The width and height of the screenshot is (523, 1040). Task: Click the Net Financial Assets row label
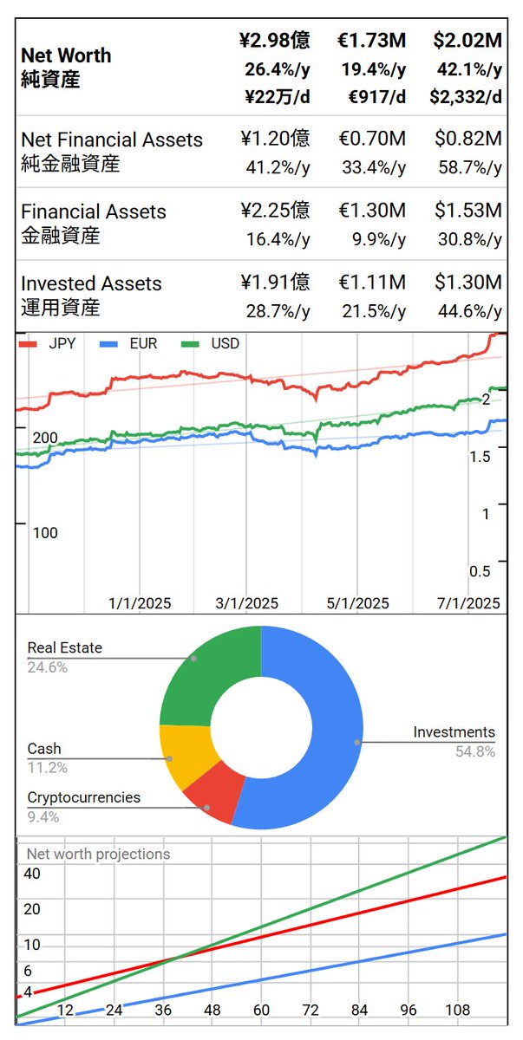[x=112, y=151]
